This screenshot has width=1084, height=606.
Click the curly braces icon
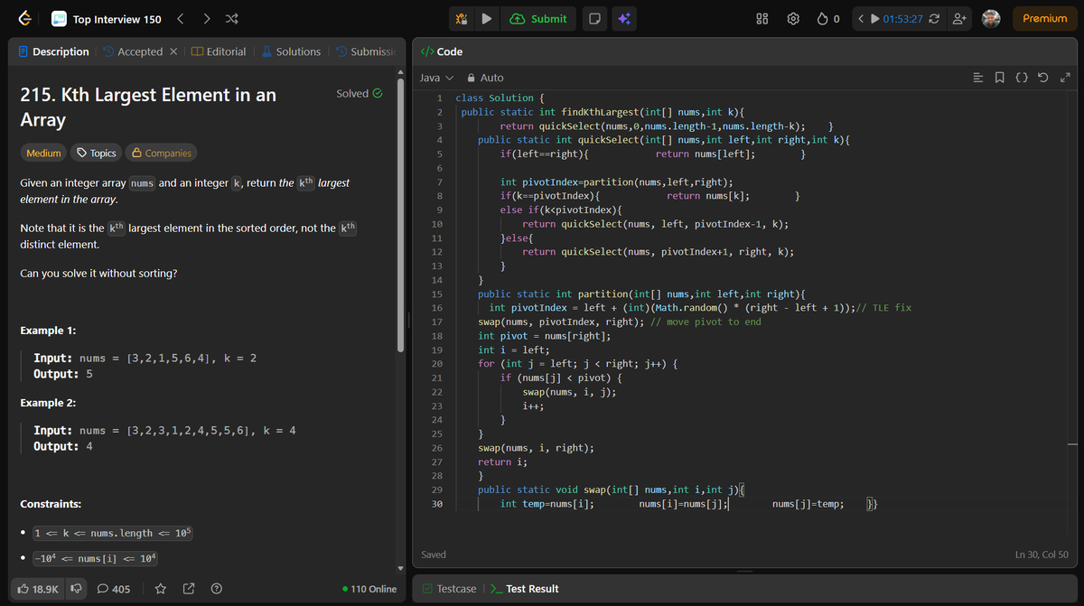point(1022,78)
